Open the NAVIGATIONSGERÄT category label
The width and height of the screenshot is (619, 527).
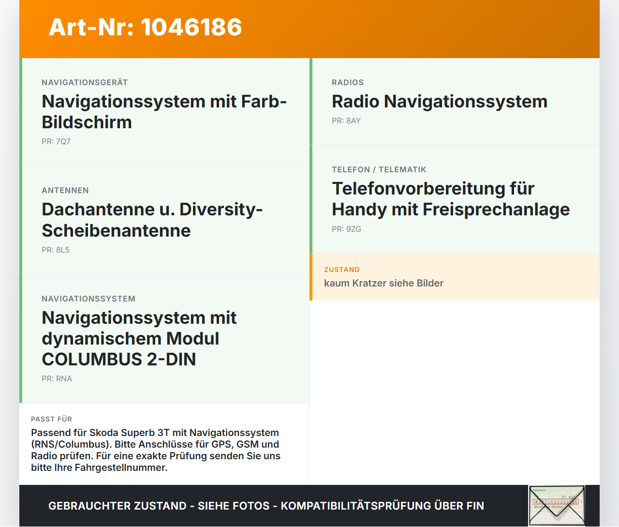coord(85,82)
